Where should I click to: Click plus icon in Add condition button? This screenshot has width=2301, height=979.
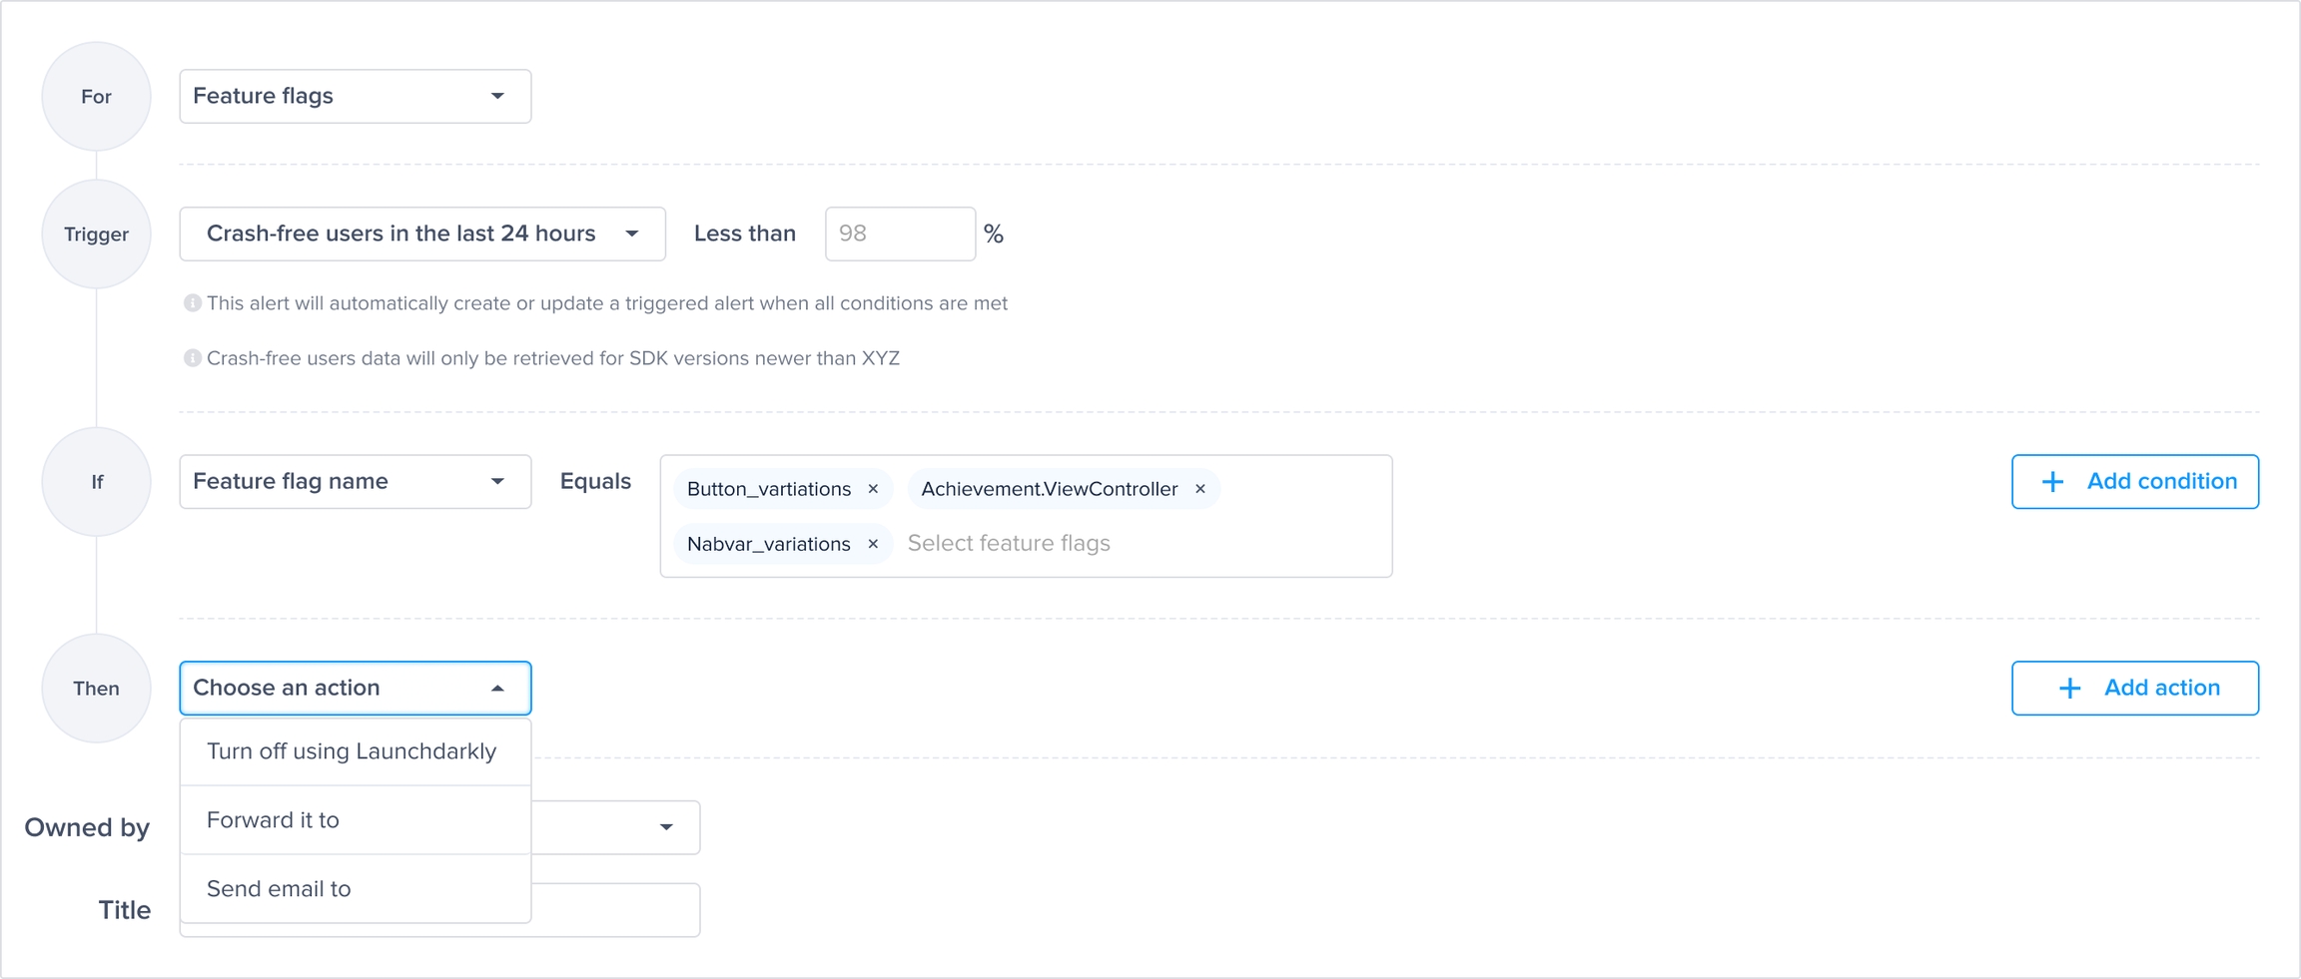2052,482
